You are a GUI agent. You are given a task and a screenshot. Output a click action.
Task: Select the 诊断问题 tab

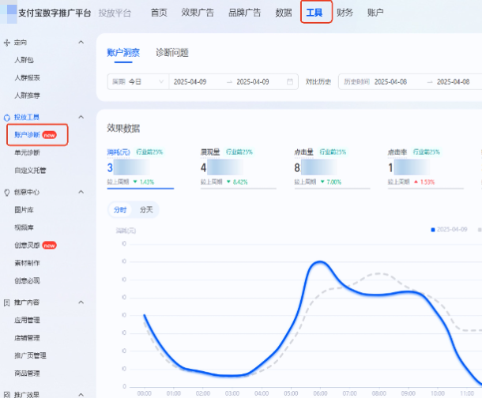(x=172, y=53)
